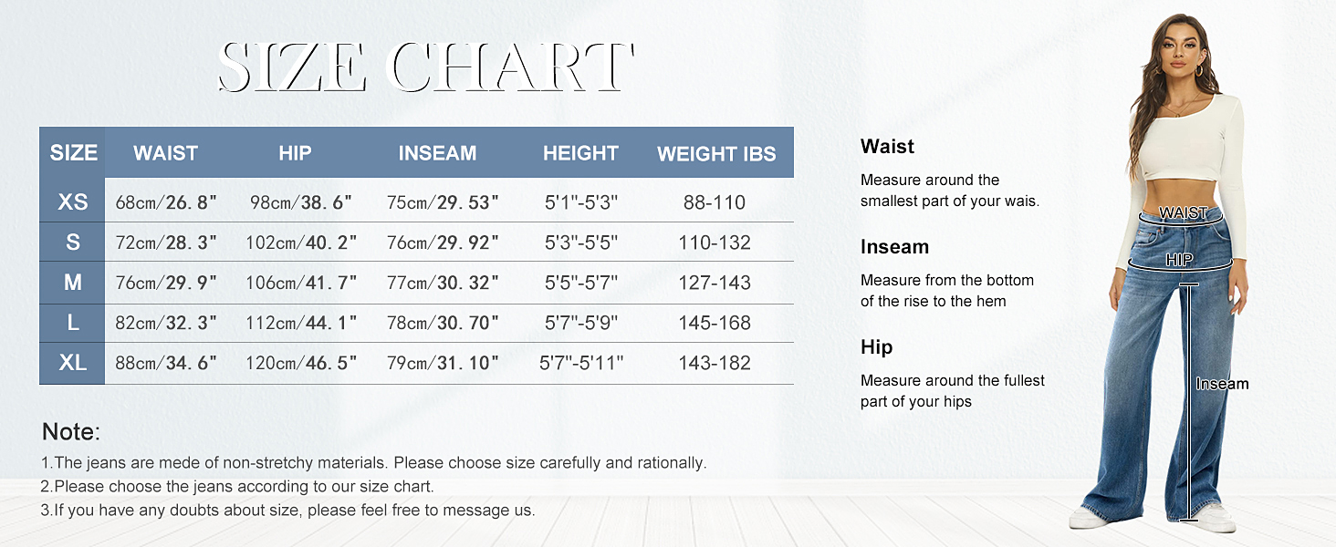1336x547 pixels.
Task: Click the WAIST label on the model
Action: click(1184, 213)
